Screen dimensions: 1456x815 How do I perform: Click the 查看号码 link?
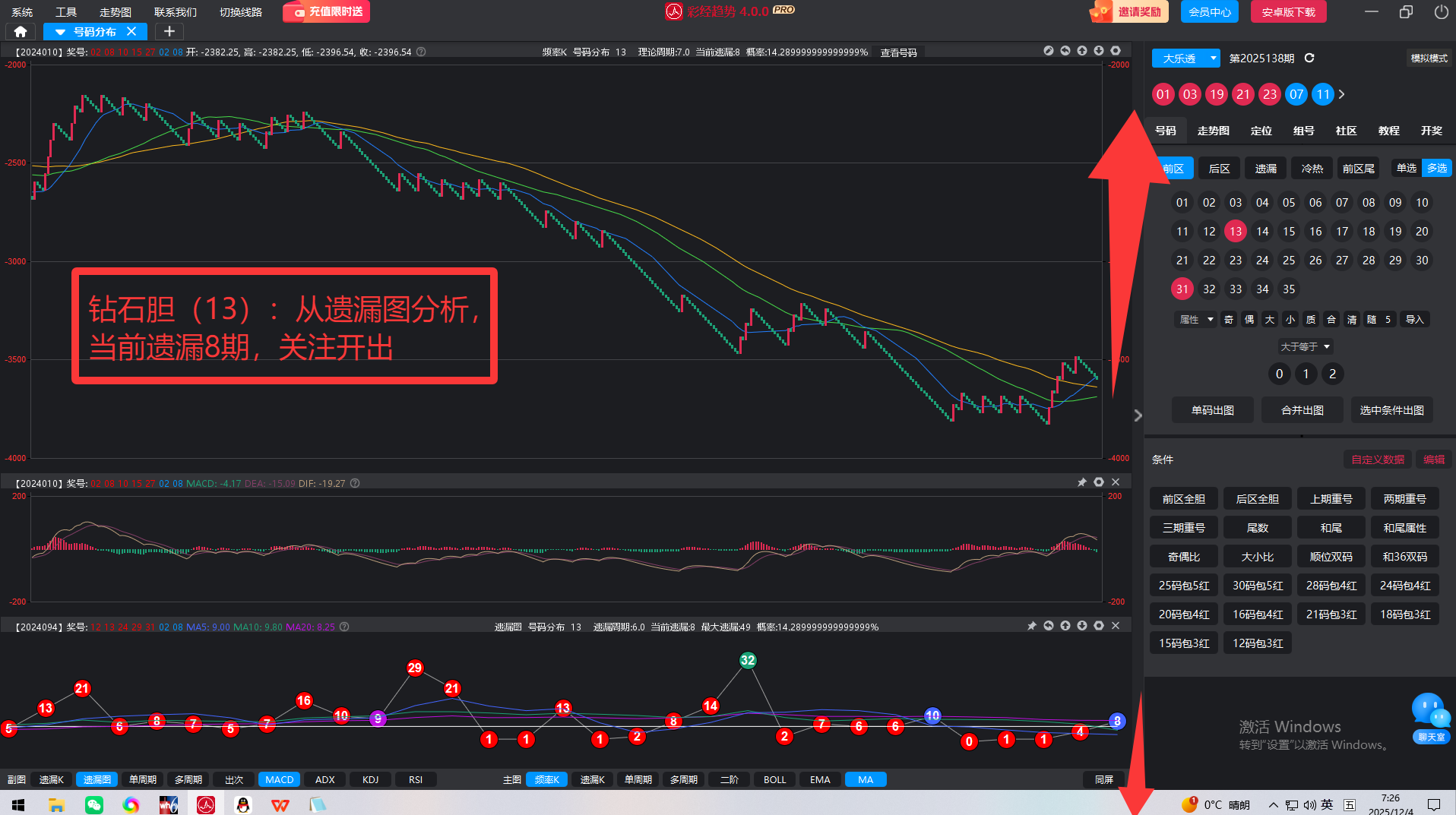898,52
